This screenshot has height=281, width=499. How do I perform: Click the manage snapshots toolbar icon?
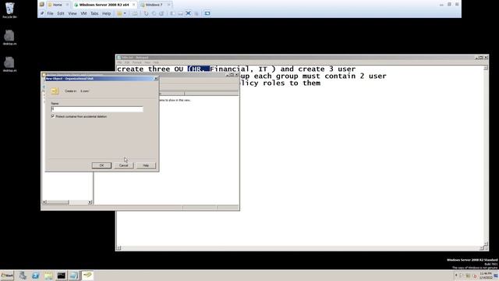161,13
